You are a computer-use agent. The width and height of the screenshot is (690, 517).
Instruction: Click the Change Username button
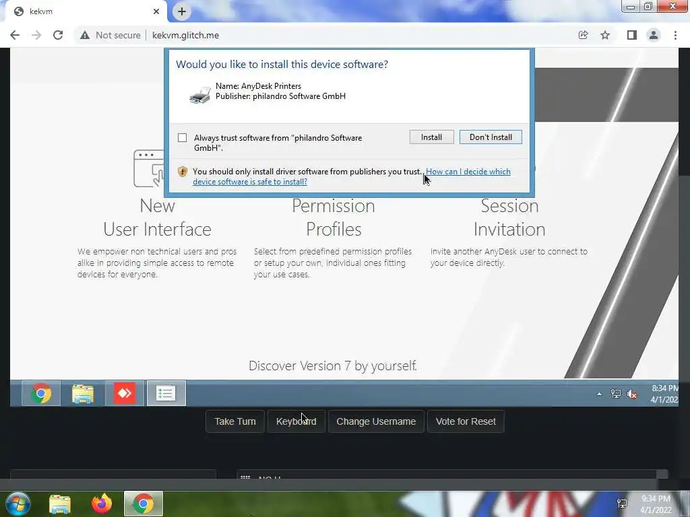376,421
